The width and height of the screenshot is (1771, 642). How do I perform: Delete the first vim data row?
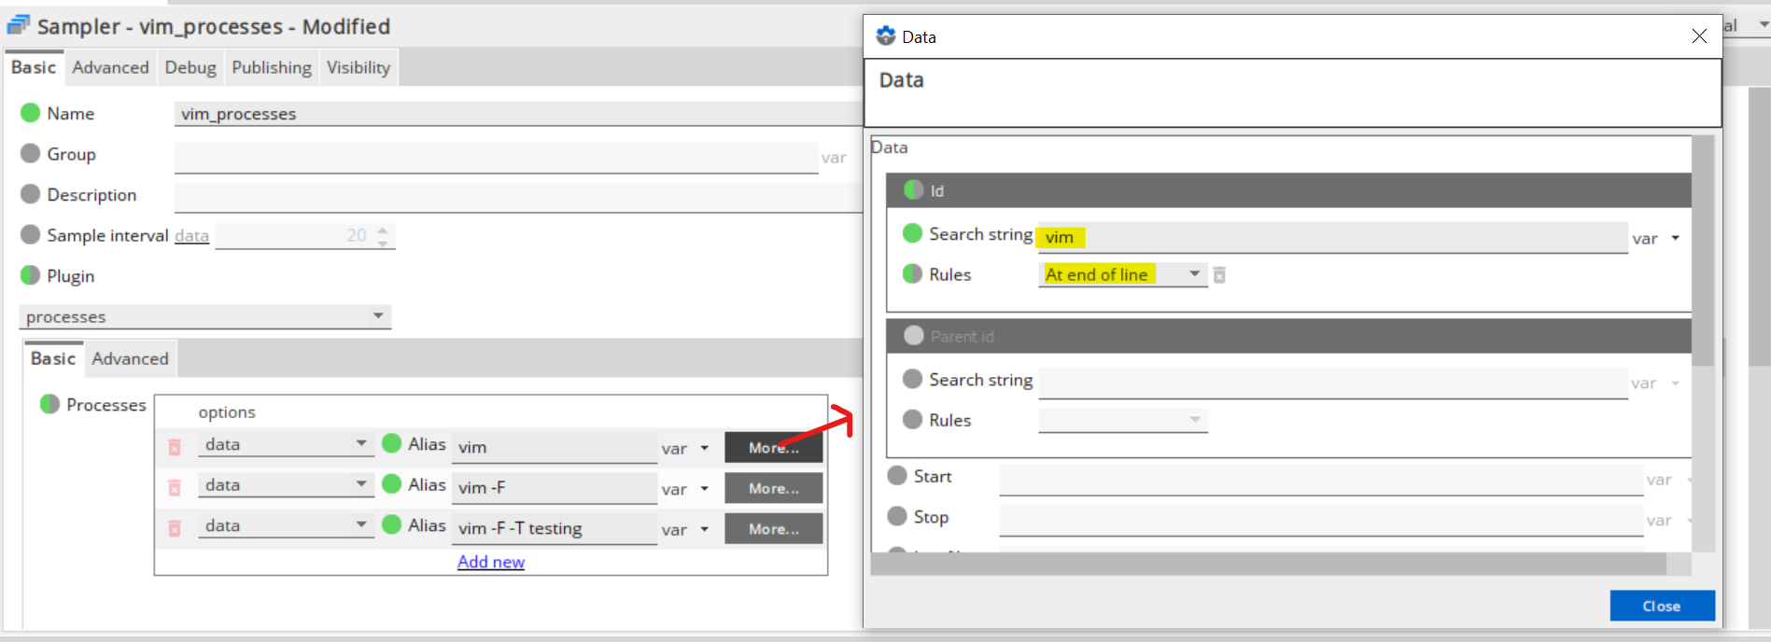click(175, 447)
